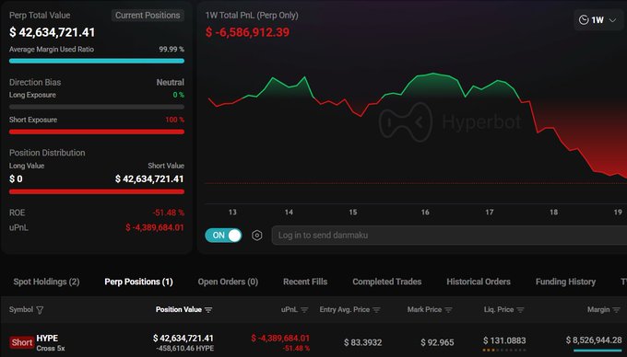The image size is (627, 357).
Task: Click the Long Exposure gray bar
Action: pyautogui.click(x=97, y=107)
